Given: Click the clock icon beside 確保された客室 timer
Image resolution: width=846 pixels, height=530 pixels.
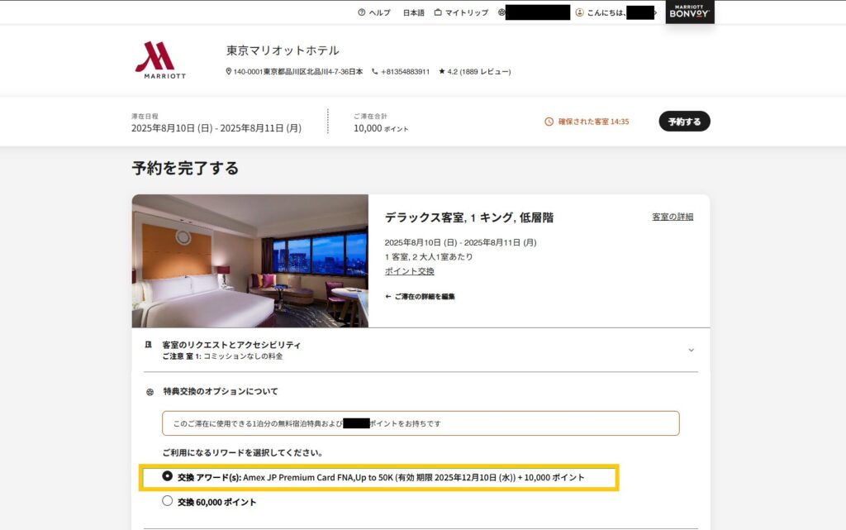Looking at the screenshot, I should [549, 121].
